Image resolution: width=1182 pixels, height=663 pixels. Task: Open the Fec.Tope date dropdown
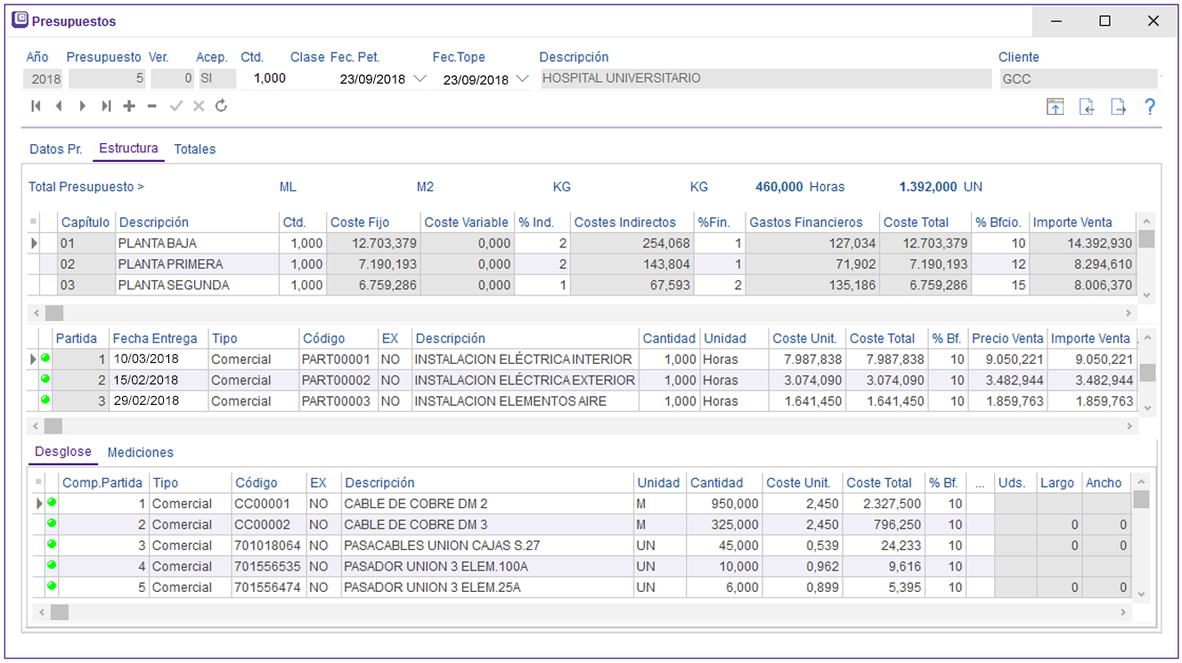pos(523,79)
